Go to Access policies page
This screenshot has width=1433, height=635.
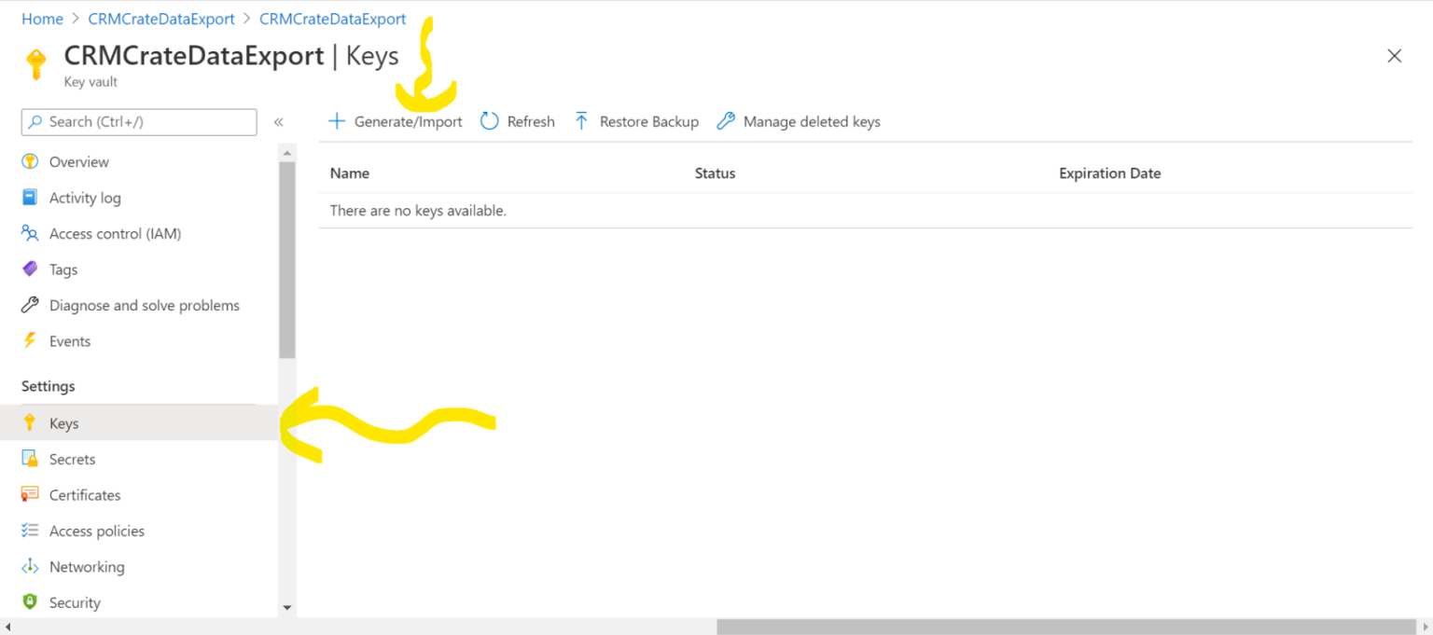[96, 531]
